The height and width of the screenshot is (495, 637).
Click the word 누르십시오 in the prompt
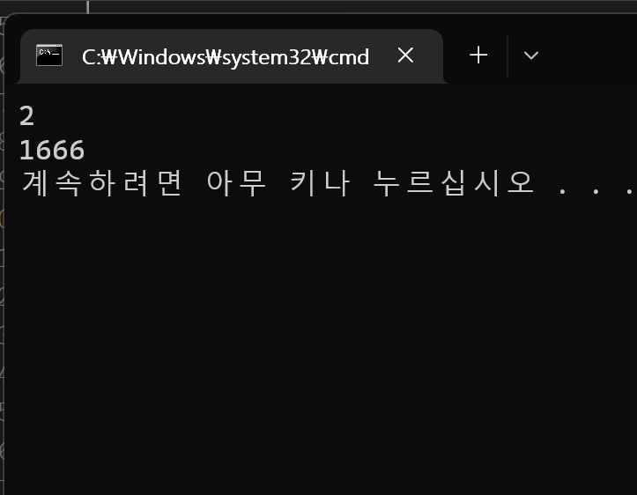[x=454, y=183]
